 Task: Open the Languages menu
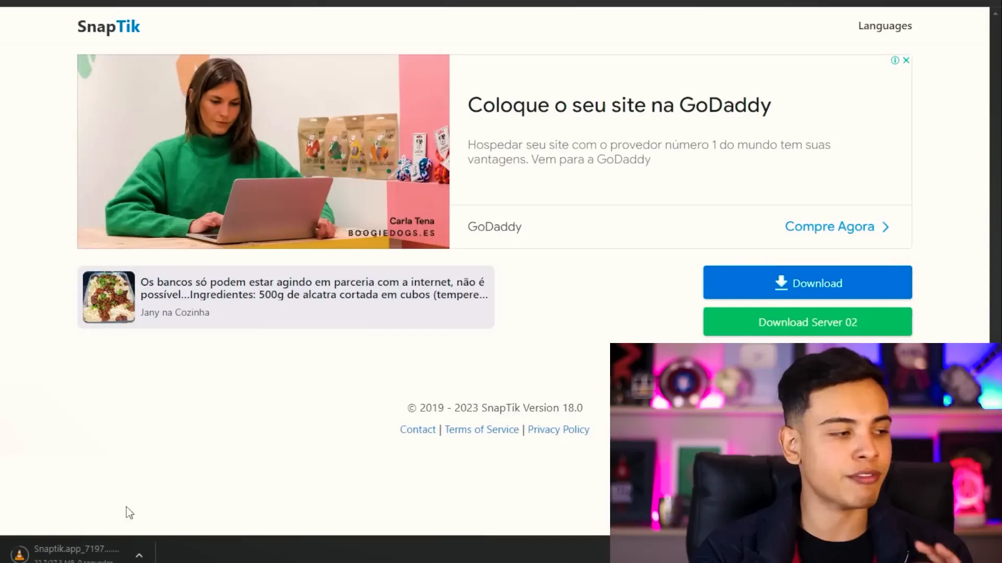click(885, 26)
